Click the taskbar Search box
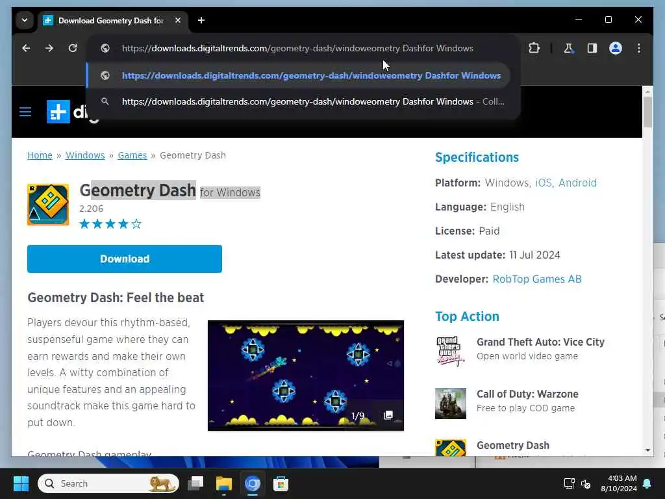 click(x=108, y=483)
